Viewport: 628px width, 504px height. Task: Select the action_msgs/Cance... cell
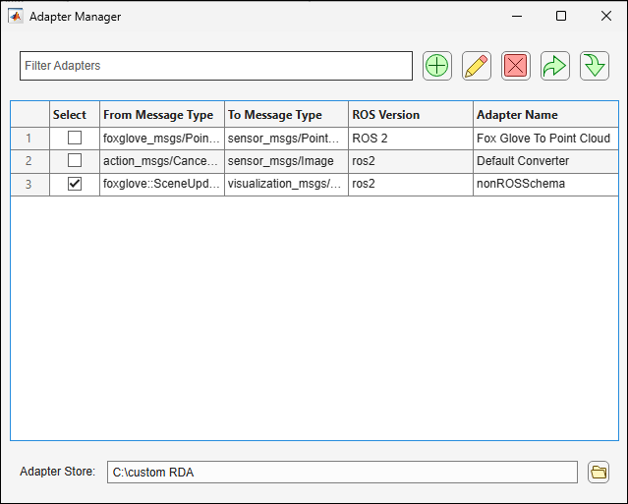tap(162, 161)
